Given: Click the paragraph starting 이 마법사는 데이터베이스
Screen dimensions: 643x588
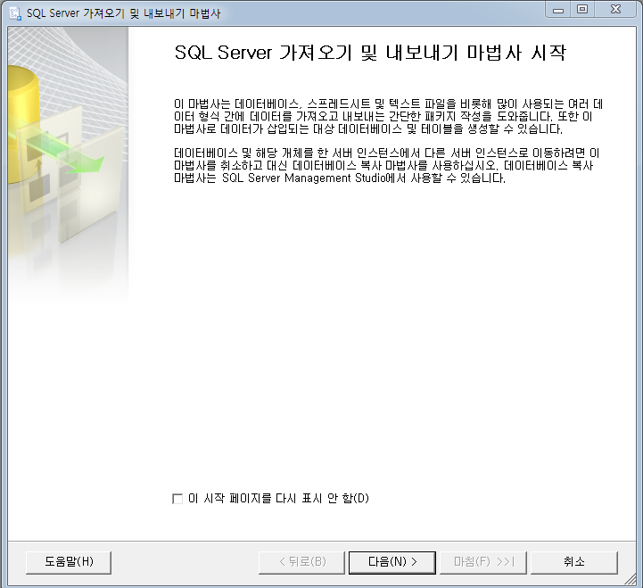Looking at the screenshot, I should pyautogui.click(x=388, y=117).
